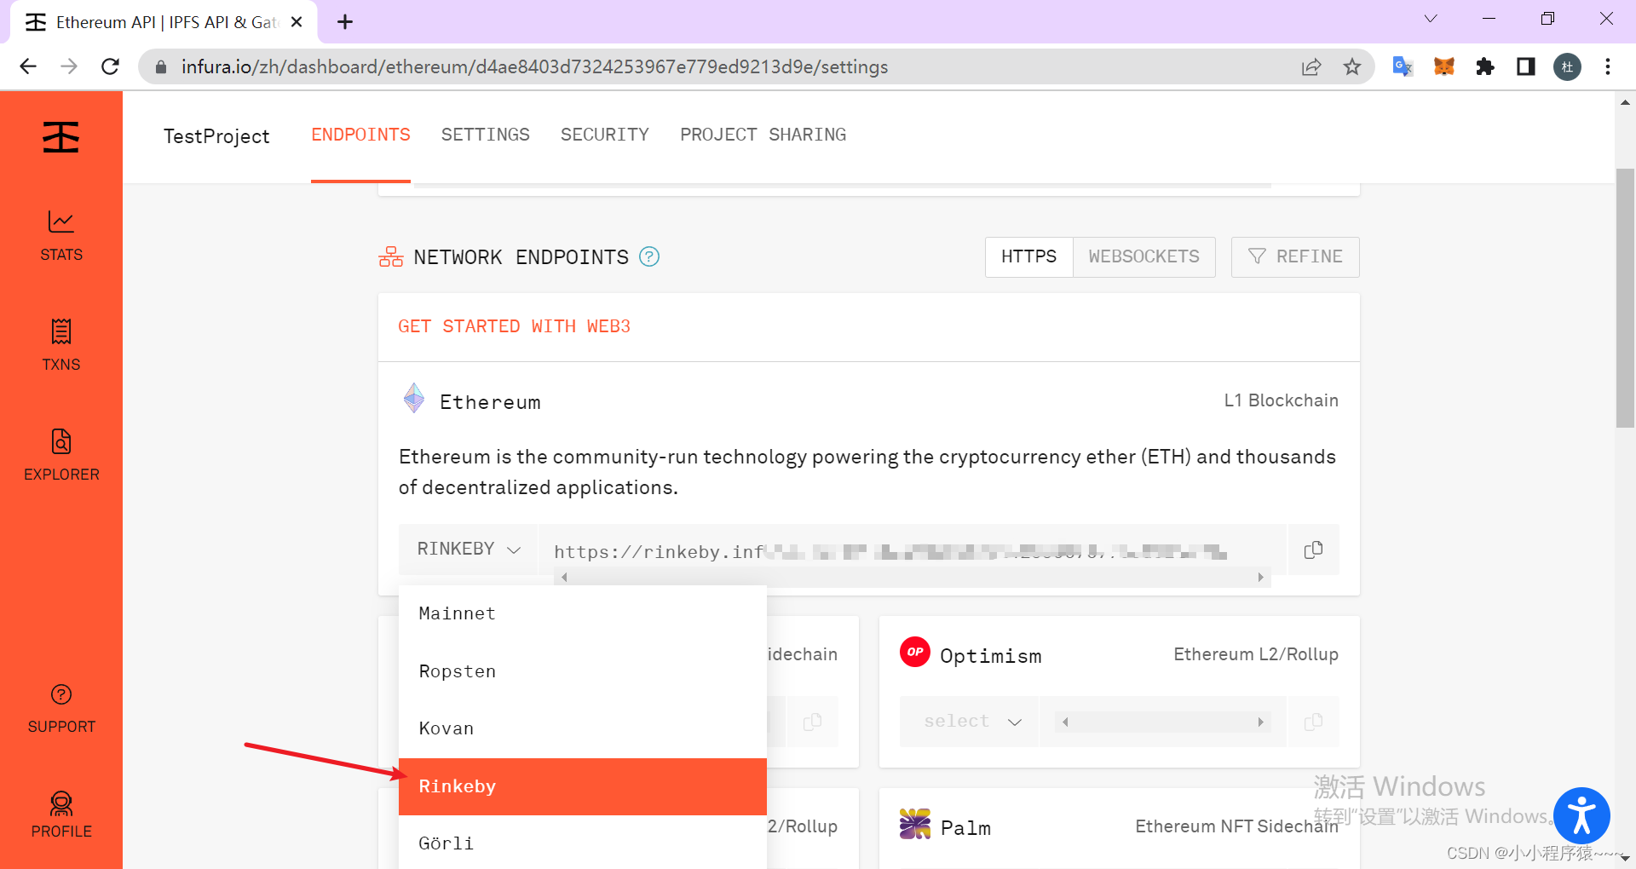1636x869 pixels.
Task: Choose Mainnet from network list
Action: tap(583, 613)
